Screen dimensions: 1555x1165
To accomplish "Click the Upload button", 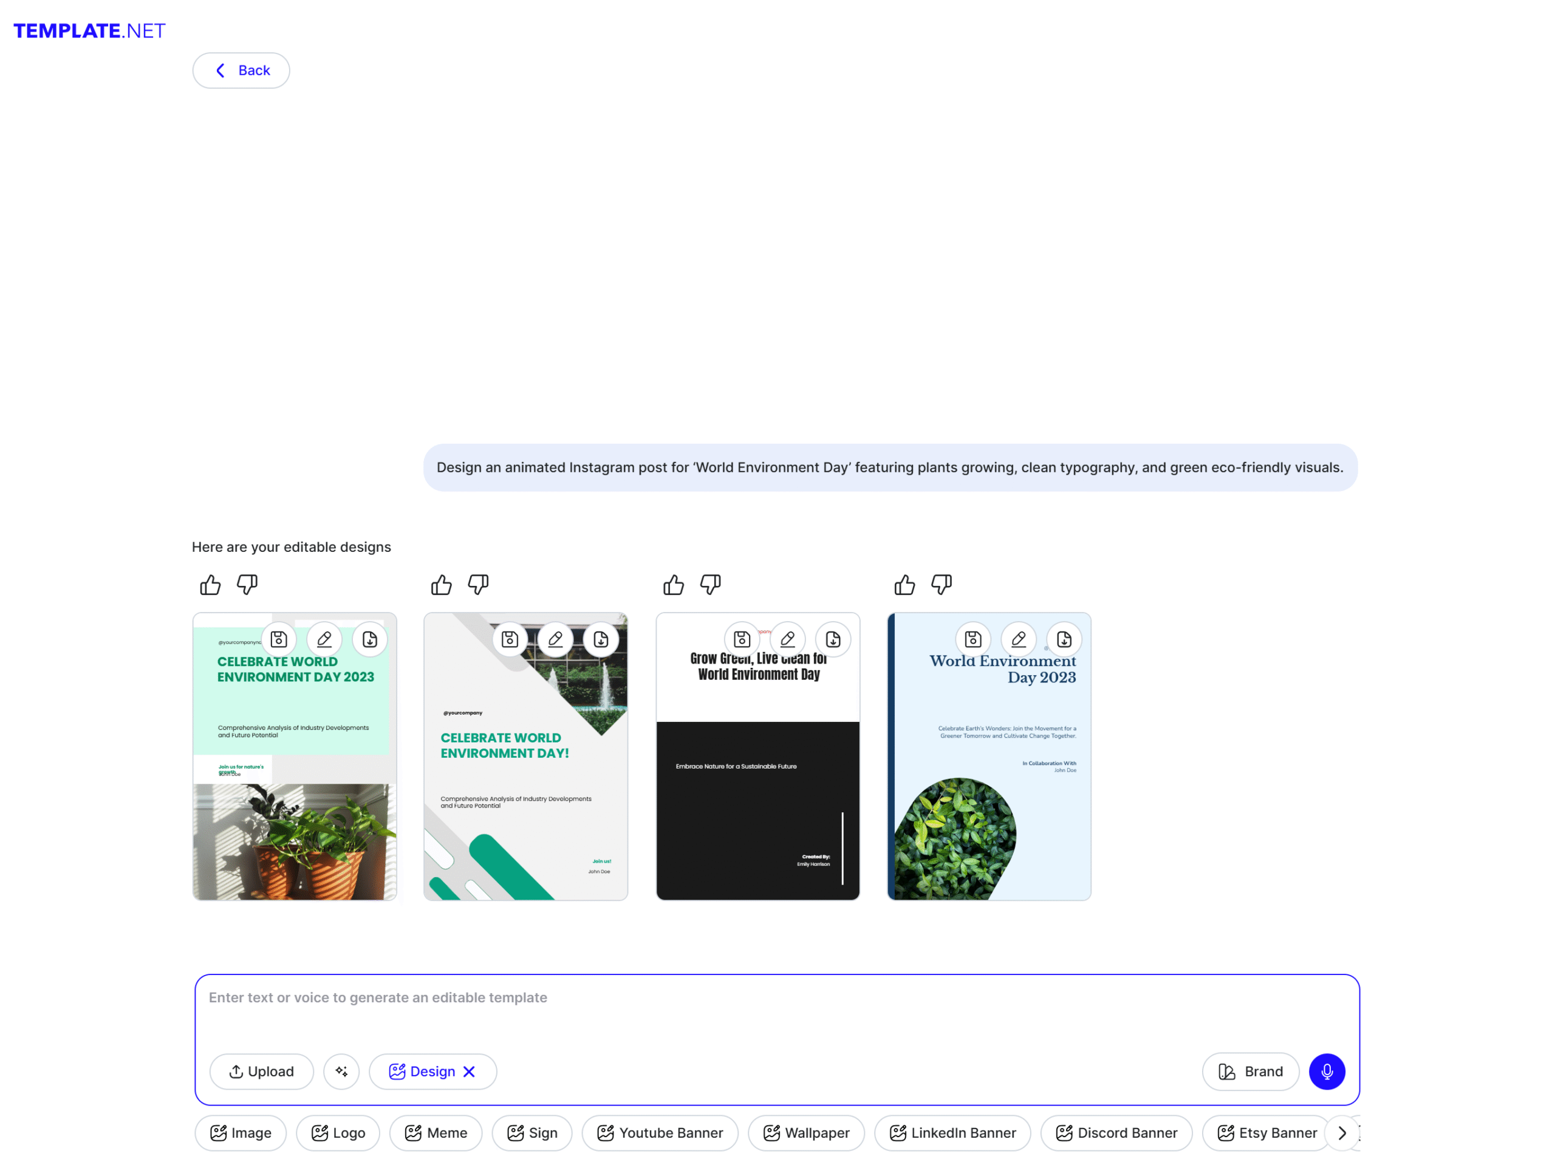I will click(262, 1072).
